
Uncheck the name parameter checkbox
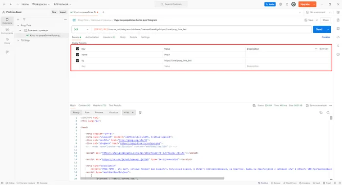tap(77, 55)
